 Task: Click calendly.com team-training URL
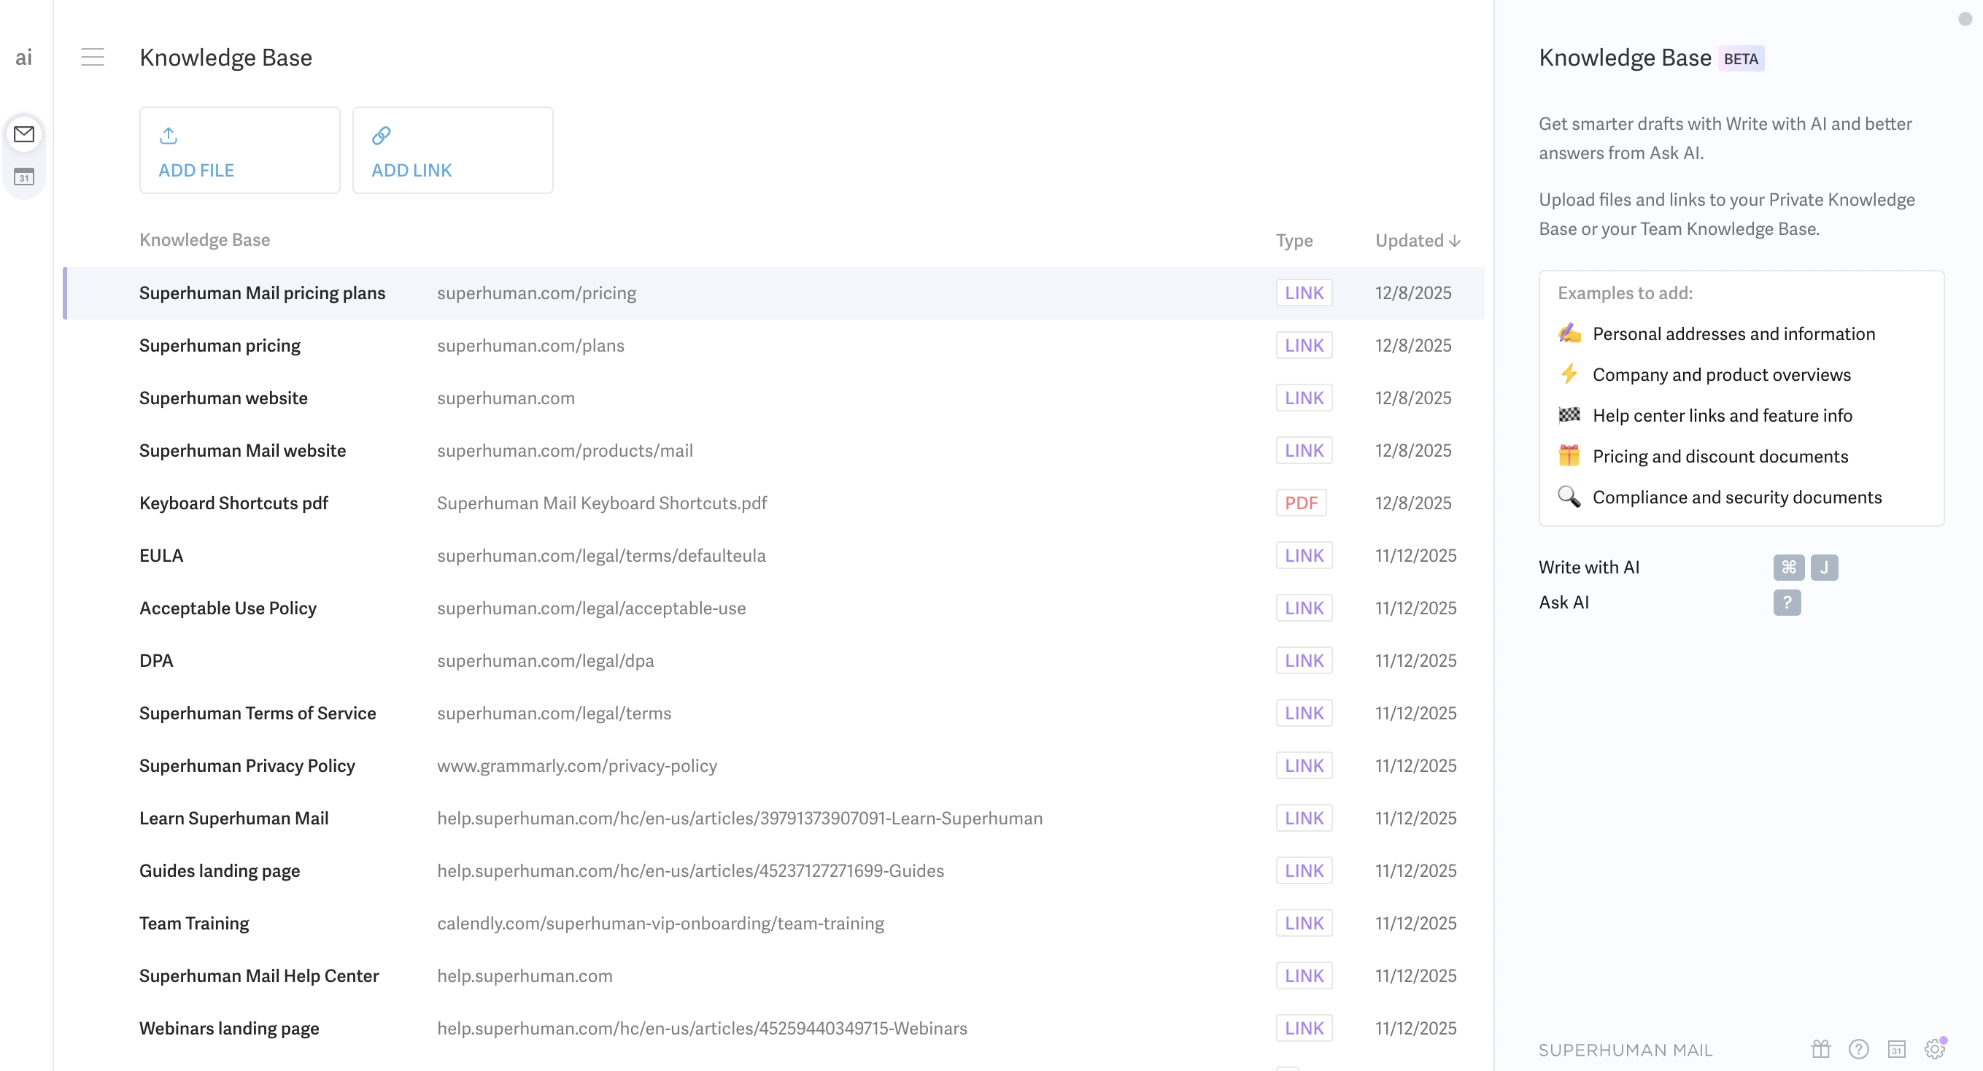click(660, 923)
